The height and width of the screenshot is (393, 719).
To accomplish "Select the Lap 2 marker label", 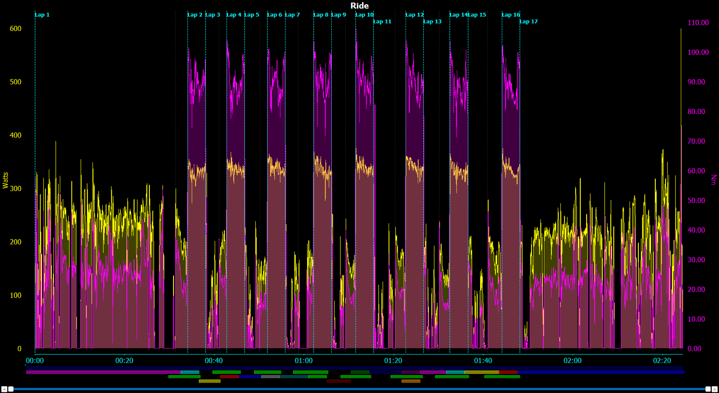I will [195, 15].
